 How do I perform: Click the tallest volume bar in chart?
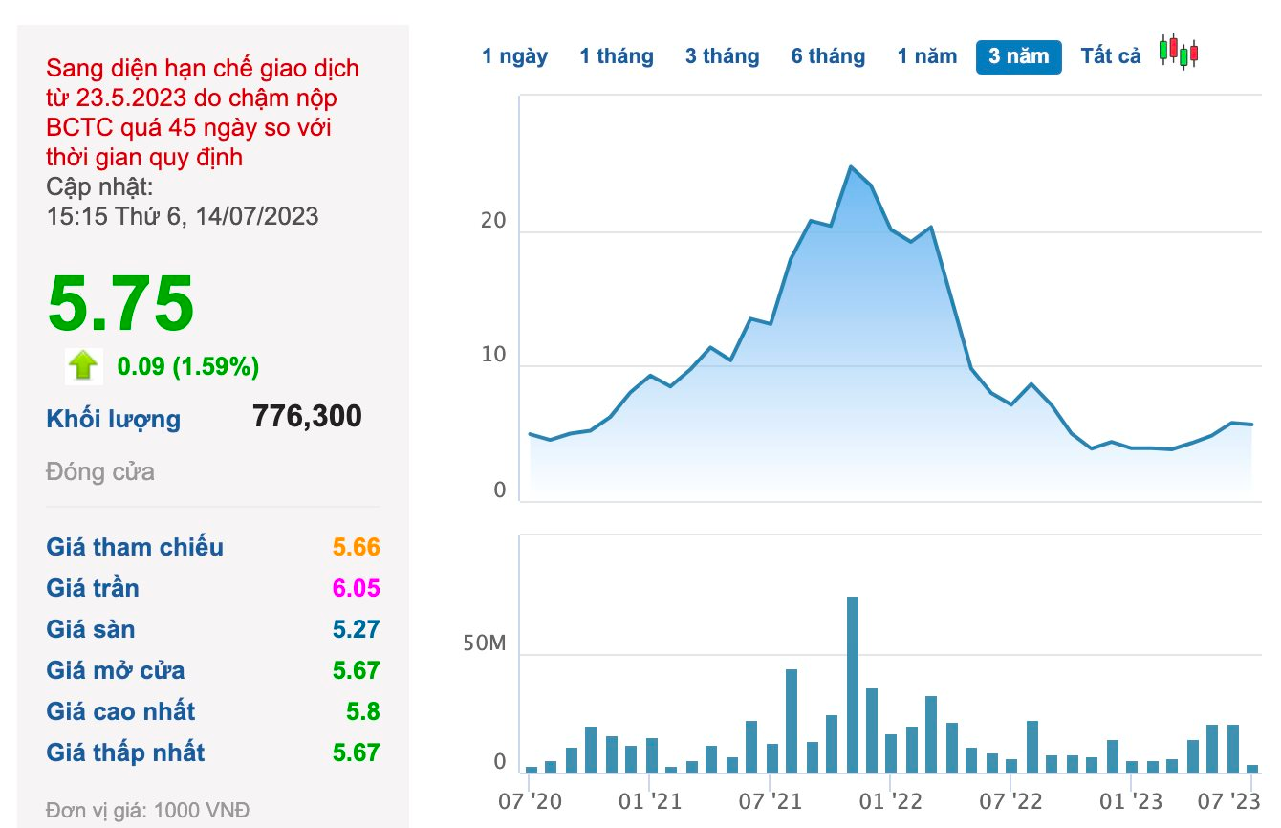(853, 685)
